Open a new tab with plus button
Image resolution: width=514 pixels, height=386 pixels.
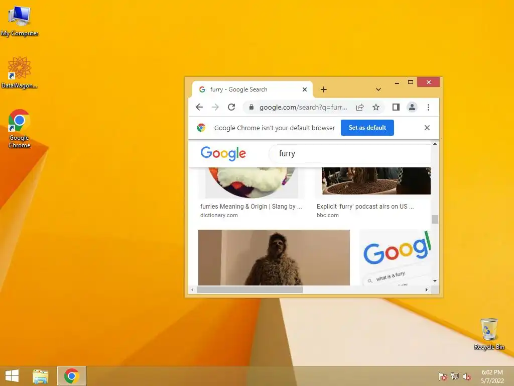click(x=324, y=89)
